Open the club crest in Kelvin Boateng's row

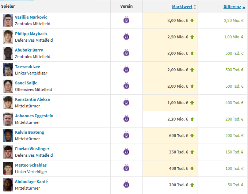(x=126, y=135)
